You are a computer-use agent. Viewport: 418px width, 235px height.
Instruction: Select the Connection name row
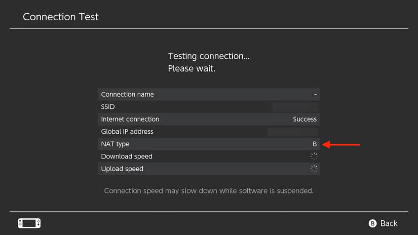[x=209, y=94]
